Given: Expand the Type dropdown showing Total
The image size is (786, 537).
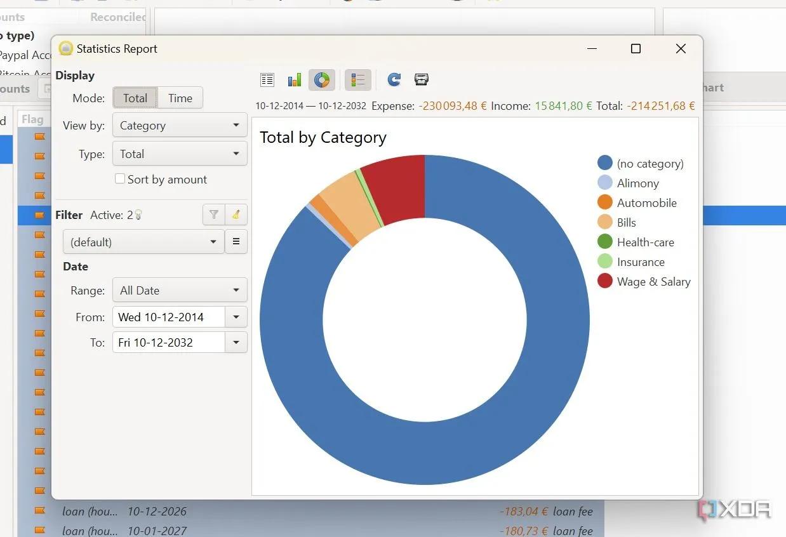Looking at the screenshot, I should [x=180, y=154].
